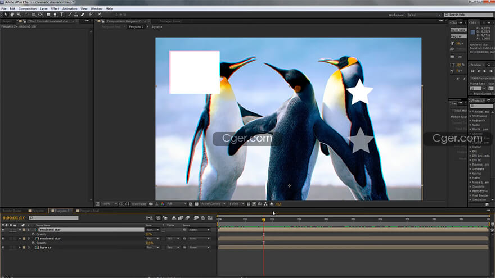Open the 1 View layout dropdown
Image resolution: width=495 pixels, height=278 pixels.
tap(237, 204)
